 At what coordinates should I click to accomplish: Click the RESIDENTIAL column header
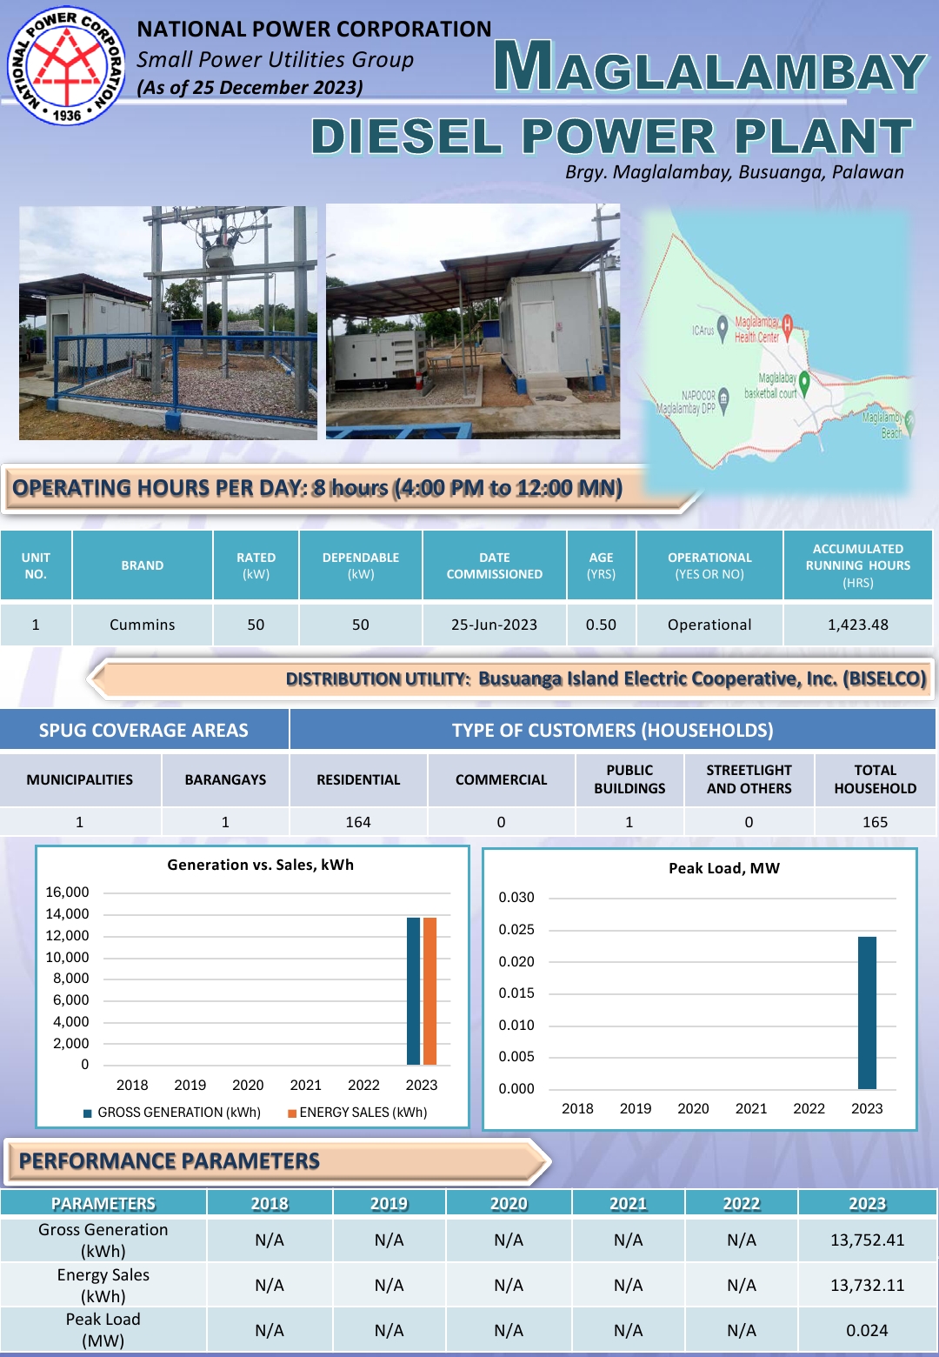(358, 779)
